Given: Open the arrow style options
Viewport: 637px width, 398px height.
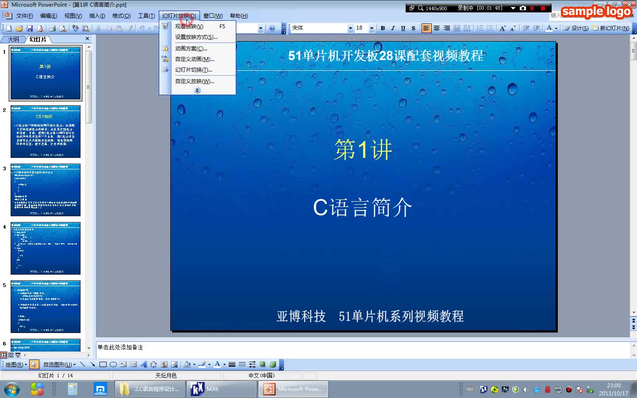Looking at the screenshot, I should (252, 364).
